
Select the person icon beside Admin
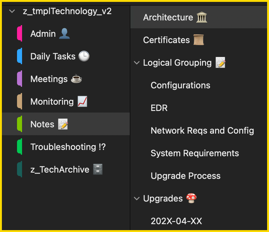(x=64, y=33)
